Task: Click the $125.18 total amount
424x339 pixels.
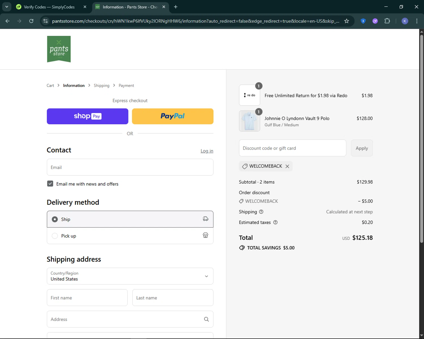Action: pyautogui.click(x=362, y=238)
